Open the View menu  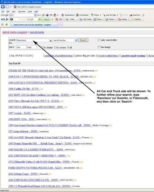14,12
